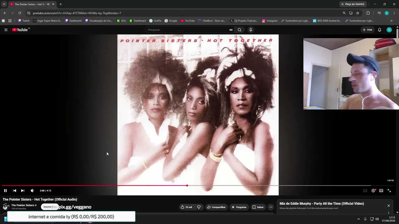399x224 pixels.
Task: Open the Criar create menu
Action: pos(368,30)
